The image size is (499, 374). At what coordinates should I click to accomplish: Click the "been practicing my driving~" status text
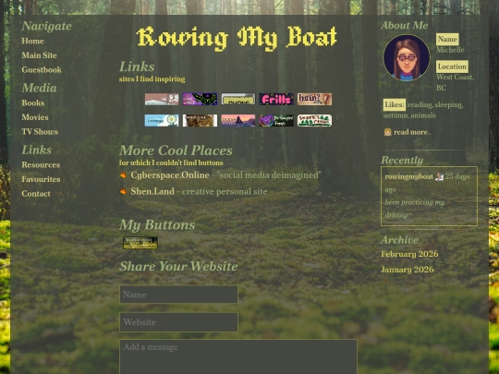point(415,209)
